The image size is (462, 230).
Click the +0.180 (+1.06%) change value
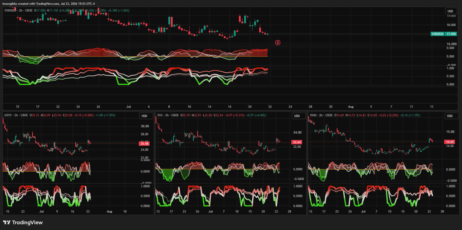pyautogui.click(x=119, y=10)
